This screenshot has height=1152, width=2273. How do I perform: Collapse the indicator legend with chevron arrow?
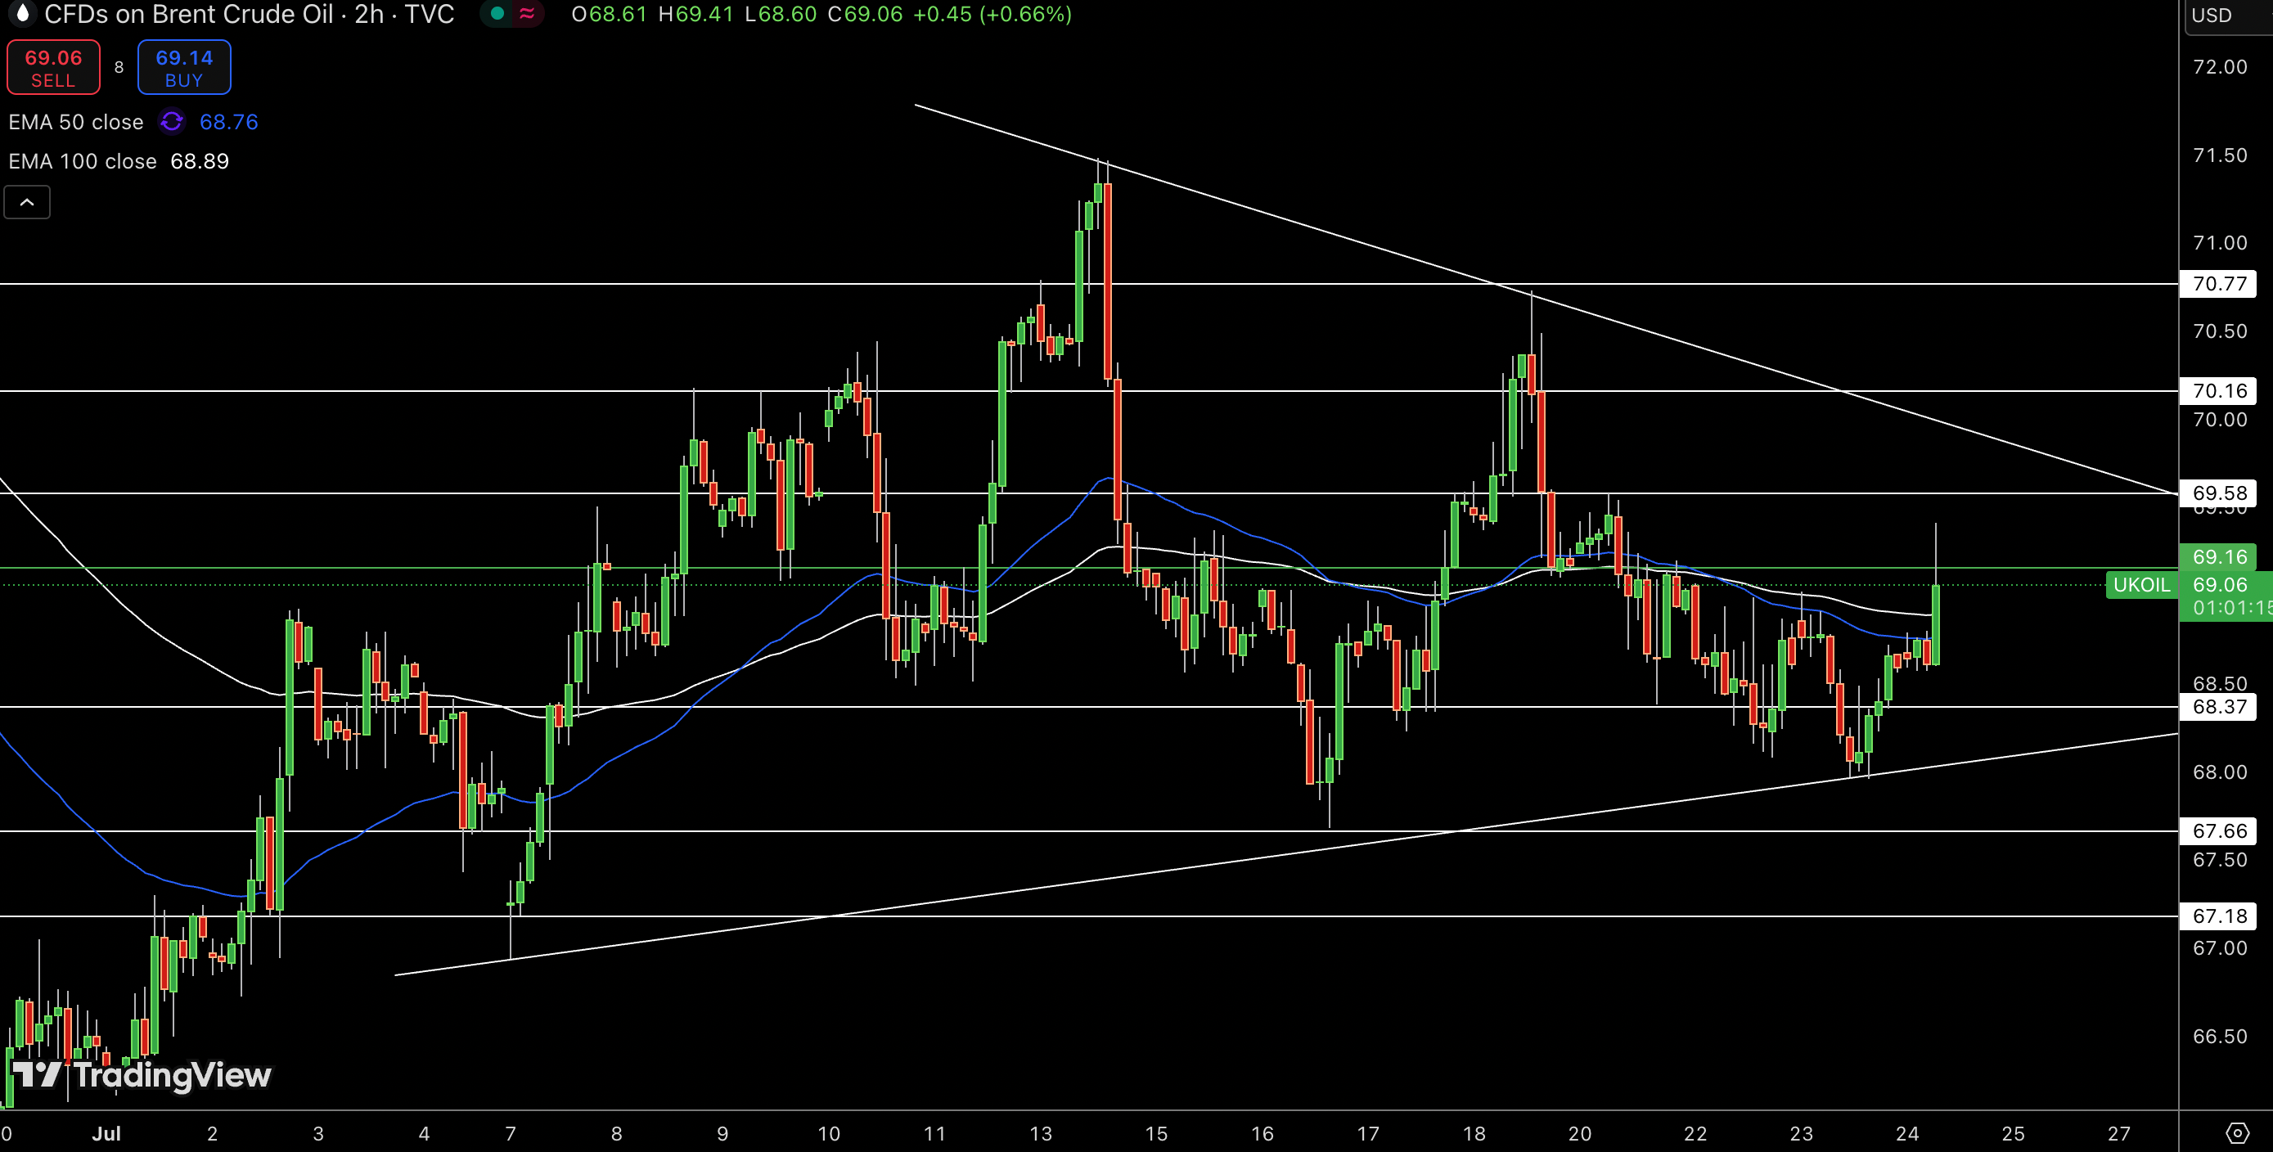(x=27, y=202)
